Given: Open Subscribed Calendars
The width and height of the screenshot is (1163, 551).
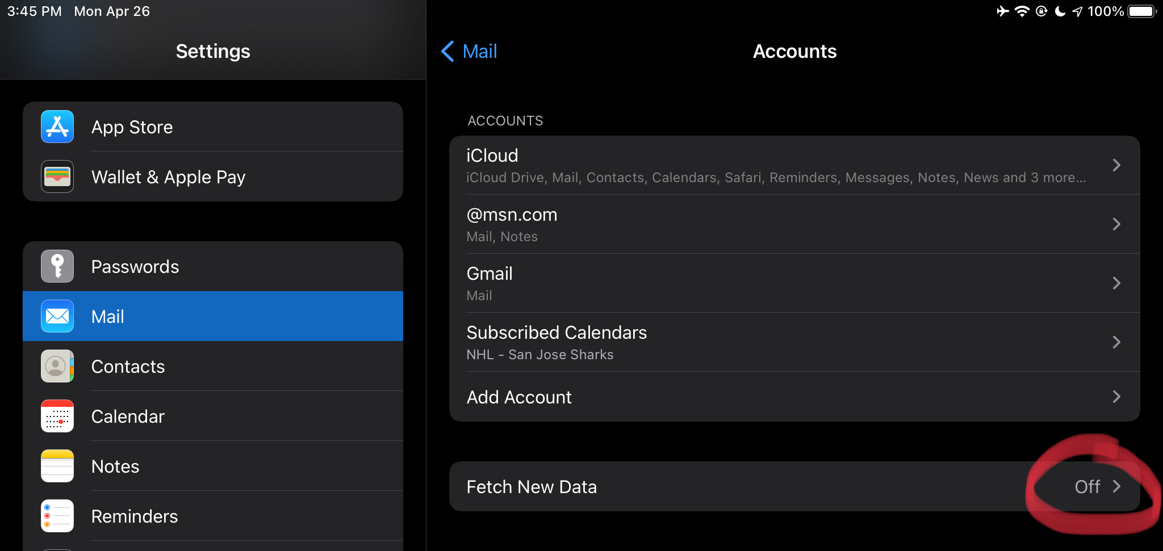Looking at the screenshot, I should click(x=794, y=342).
